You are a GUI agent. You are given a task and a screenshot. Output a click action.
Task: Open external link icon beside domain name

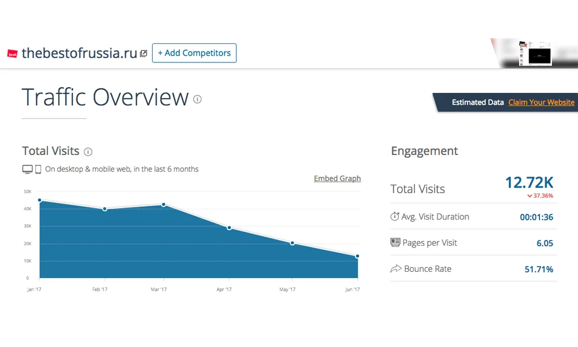pyautogui.click(x=144, y=53)
